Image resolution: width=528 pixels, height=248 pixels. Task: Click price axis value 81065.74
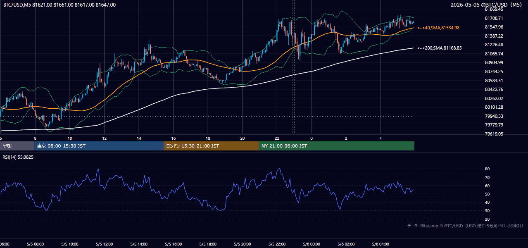[x=494, y=54]
